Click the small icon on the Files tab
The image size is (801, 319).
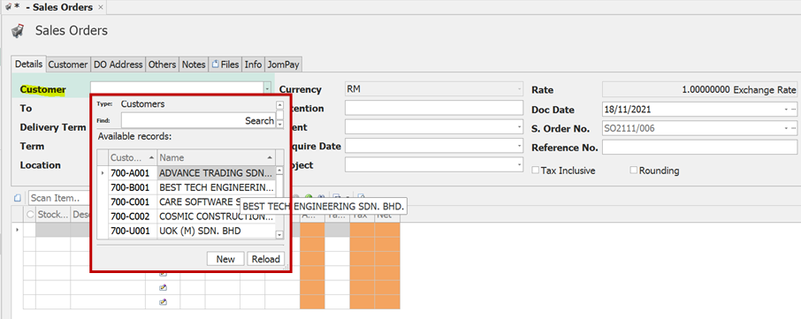pos(215,65)
